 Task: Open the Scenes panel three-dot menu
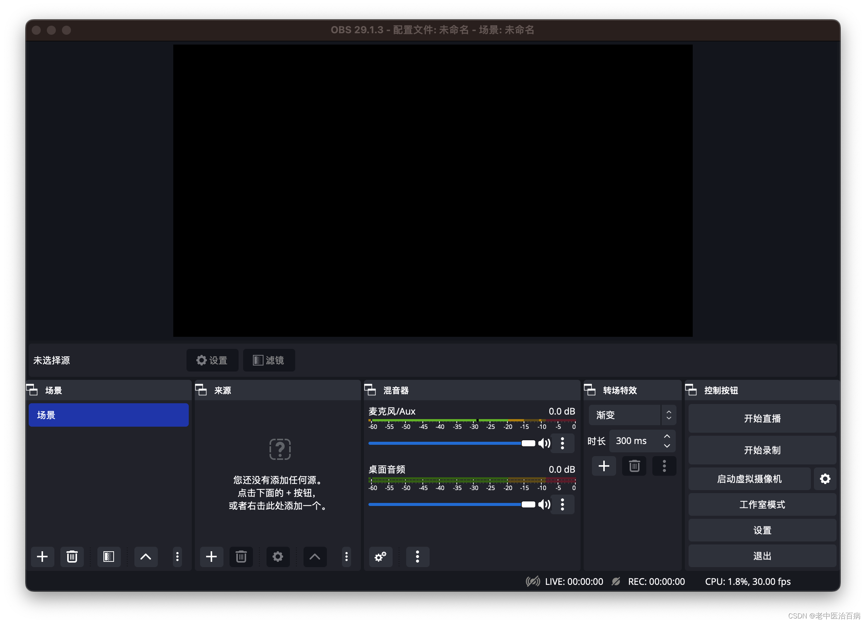click(x=177, y=557)
